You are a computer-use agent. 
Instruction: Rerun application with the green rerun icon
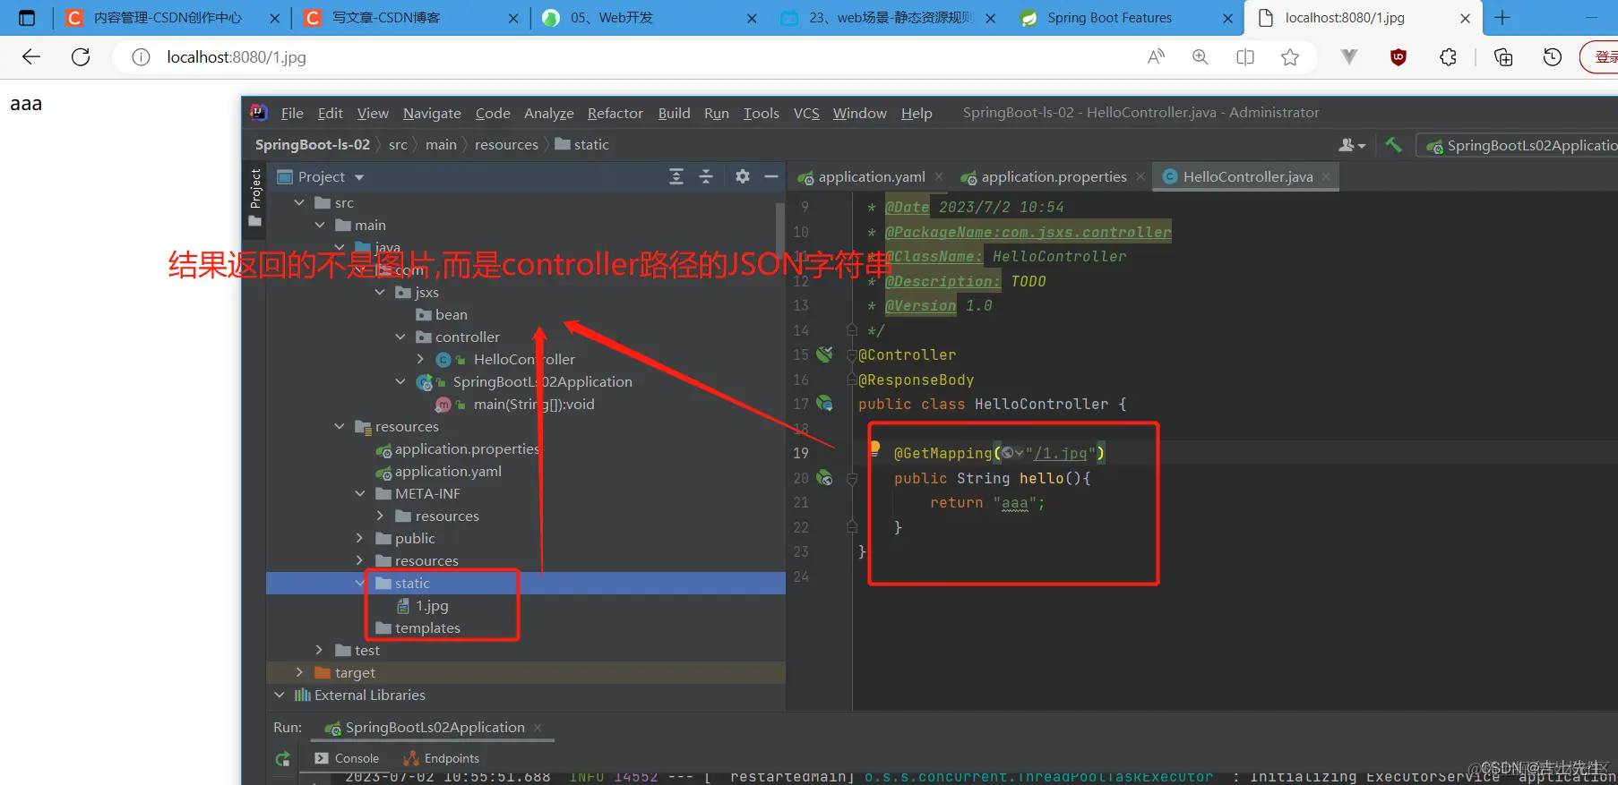[x=283, y=759]
